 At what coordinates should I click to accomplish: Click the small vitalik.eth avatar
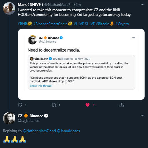[x=32, y=59]
